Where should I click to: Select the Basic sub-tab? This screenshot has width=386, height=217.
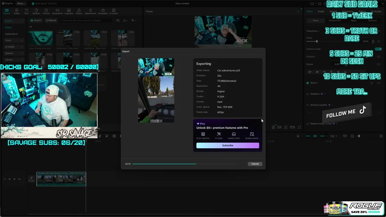point(316,20)
